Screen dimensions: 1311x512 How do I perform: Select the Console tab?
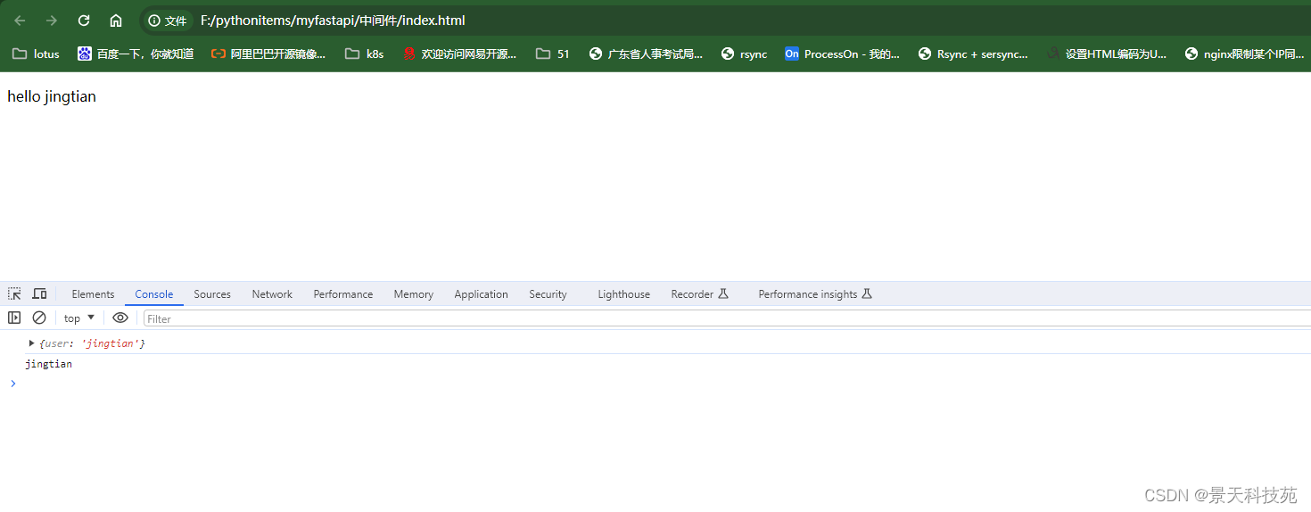tap(154, 294)
